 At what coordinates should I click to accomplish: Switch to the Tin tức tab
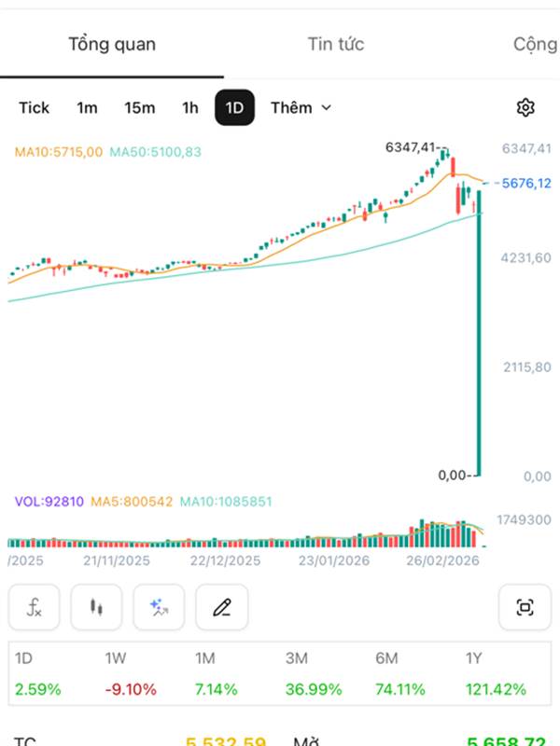336,44
